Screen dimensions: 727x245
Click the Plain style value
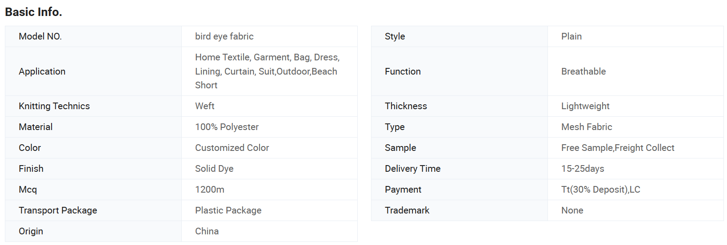point(571,36)
